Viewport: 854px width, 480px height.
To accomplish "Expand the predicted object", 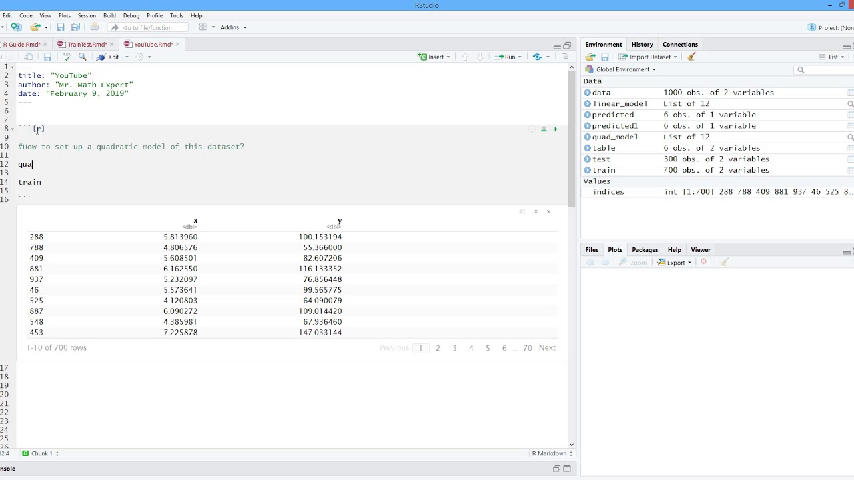I will pos(588,115).
